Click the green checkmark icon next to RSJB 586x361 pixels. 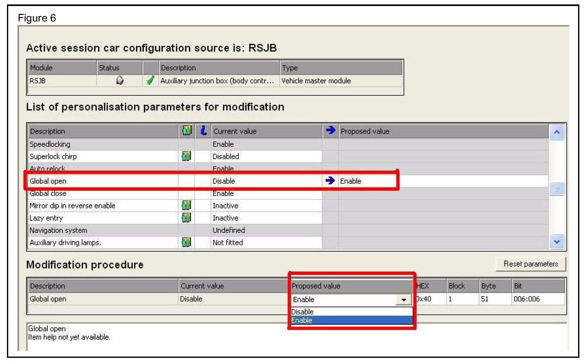tap(150, 81)
